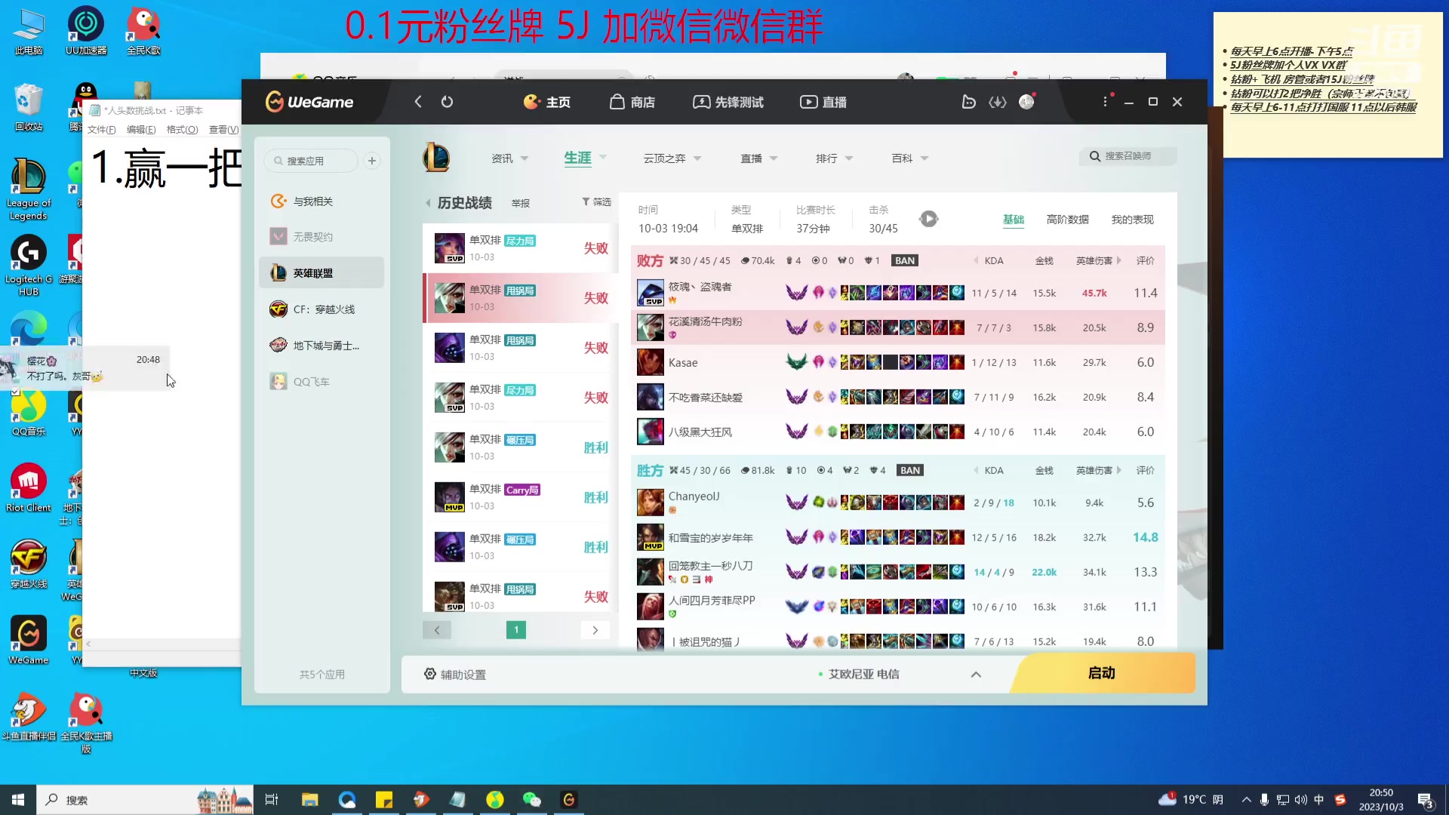Go to next match history page
This screenshot has width=1449, height=815.
pos(595,630)
